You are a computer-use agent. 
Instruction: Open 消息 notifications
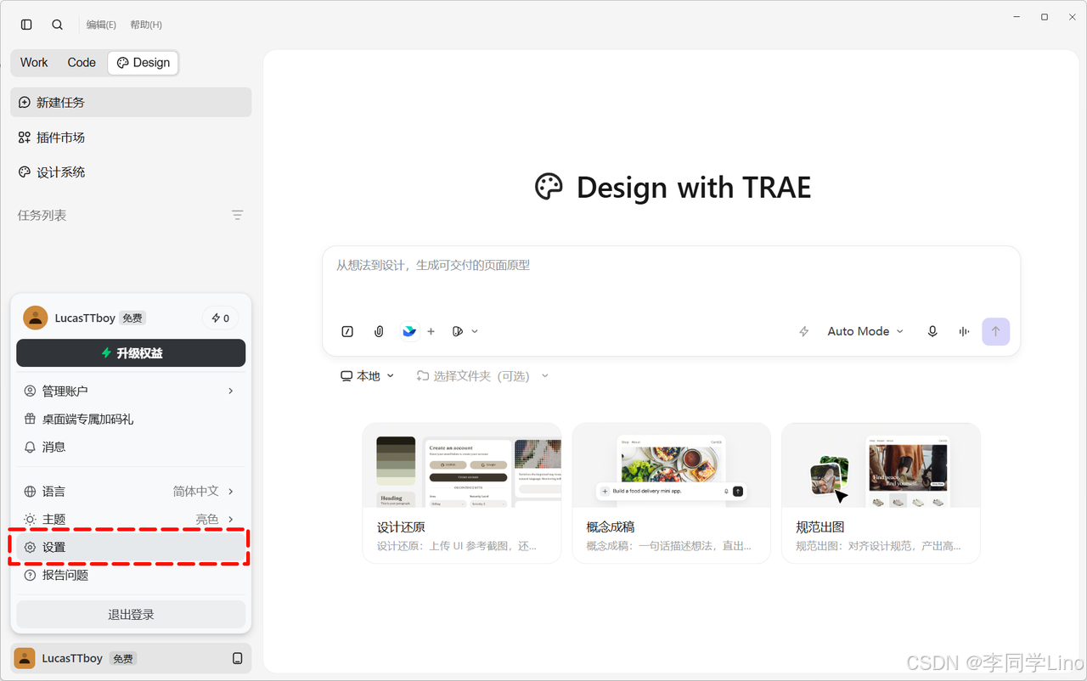pyautogui.click(x=131, y=447)
